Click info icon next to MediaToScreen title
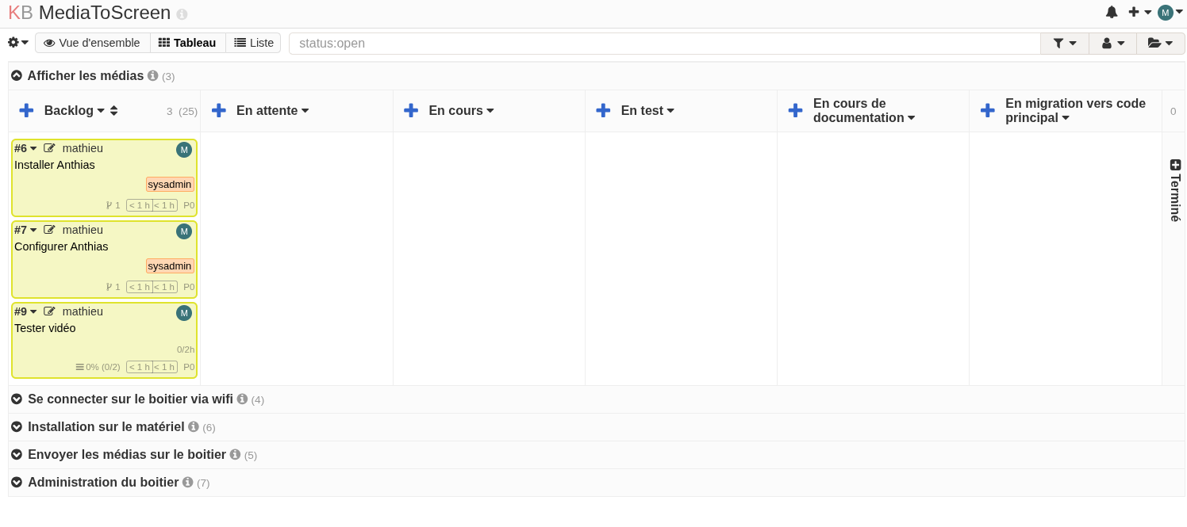The width and height of the screenshot is (1187, 527). [x=182, y=14]
